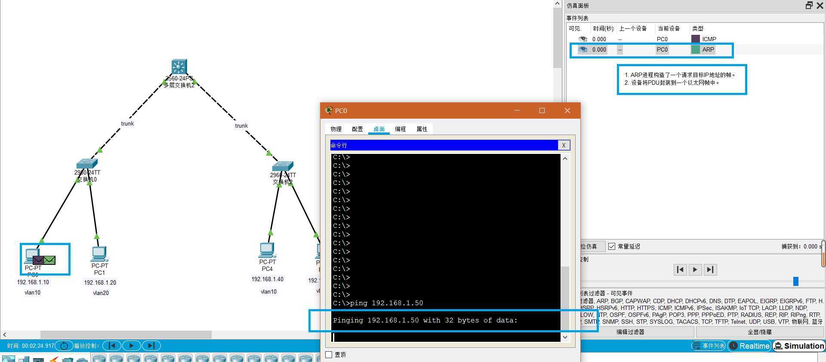Click the 192.168.1.40 address label under PC4
Image resolution: width=826 pixels, height=362 pixels.
click(x=268, y=279)
